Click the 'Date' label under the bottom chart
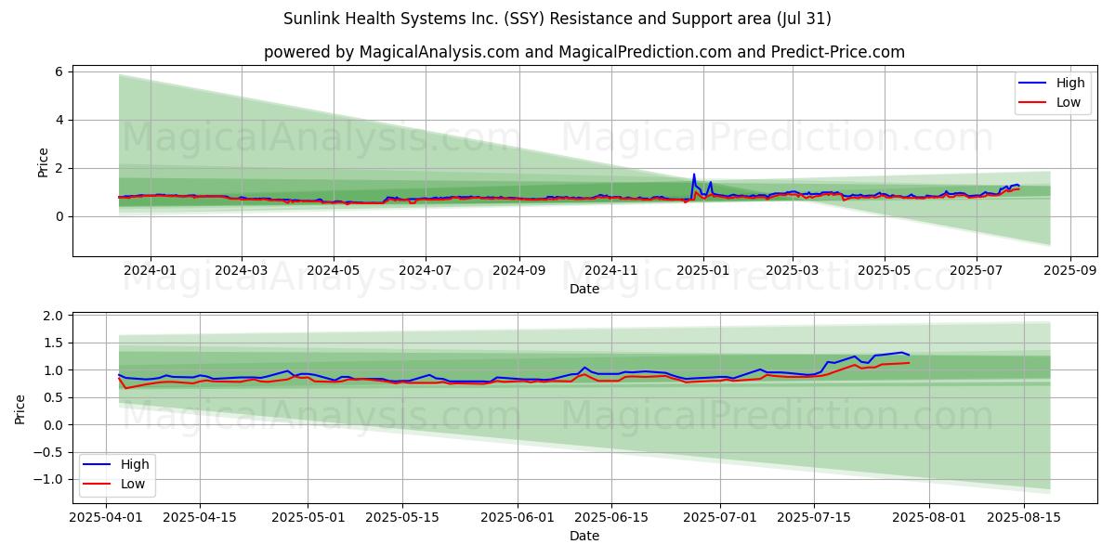 [584, 536]
